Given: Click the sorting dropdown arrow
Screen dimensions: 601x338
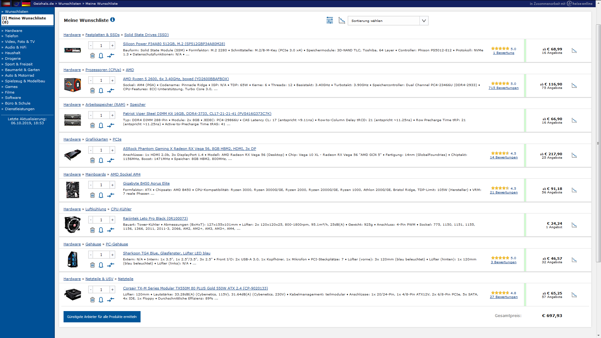Looking at the screenshot, I should tap(424, 21).
